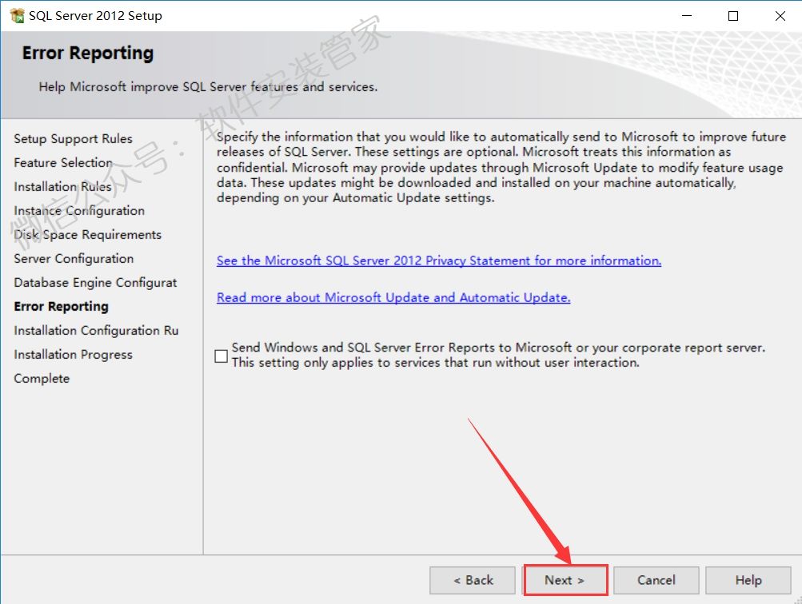
Task: Click the Error Reporting page heading
Action: (x=88, y=54)
